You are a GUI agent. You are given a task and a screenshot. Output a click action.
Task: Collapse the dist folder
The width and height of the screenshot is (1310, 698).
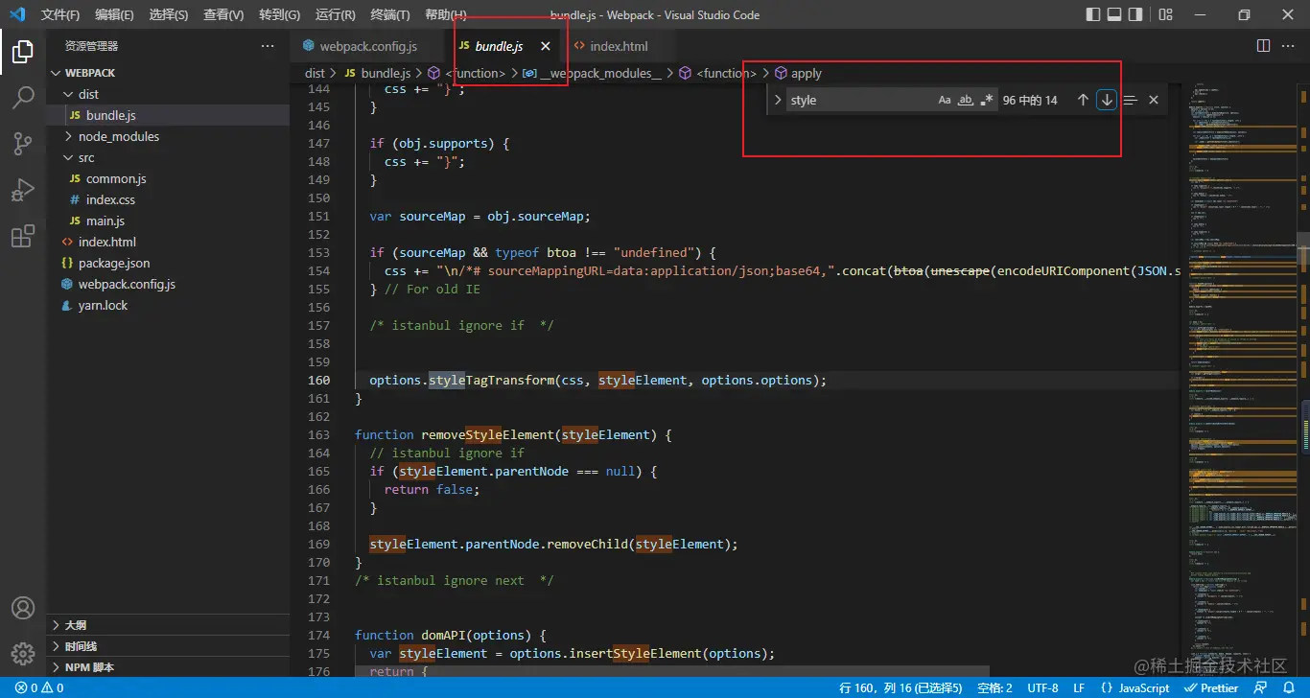(x=168, y=94)
